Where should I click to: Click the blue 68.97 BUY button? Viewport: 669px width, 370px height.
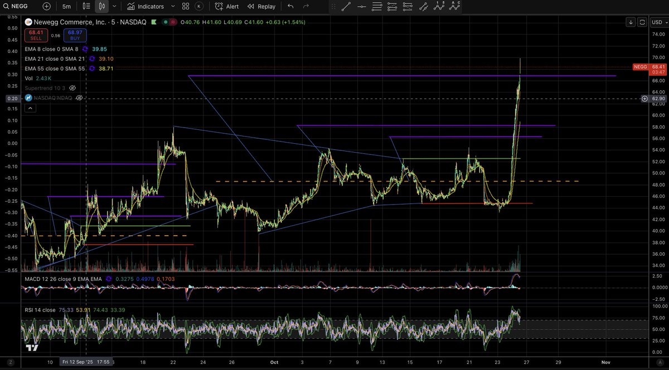(x=74, y=35)
